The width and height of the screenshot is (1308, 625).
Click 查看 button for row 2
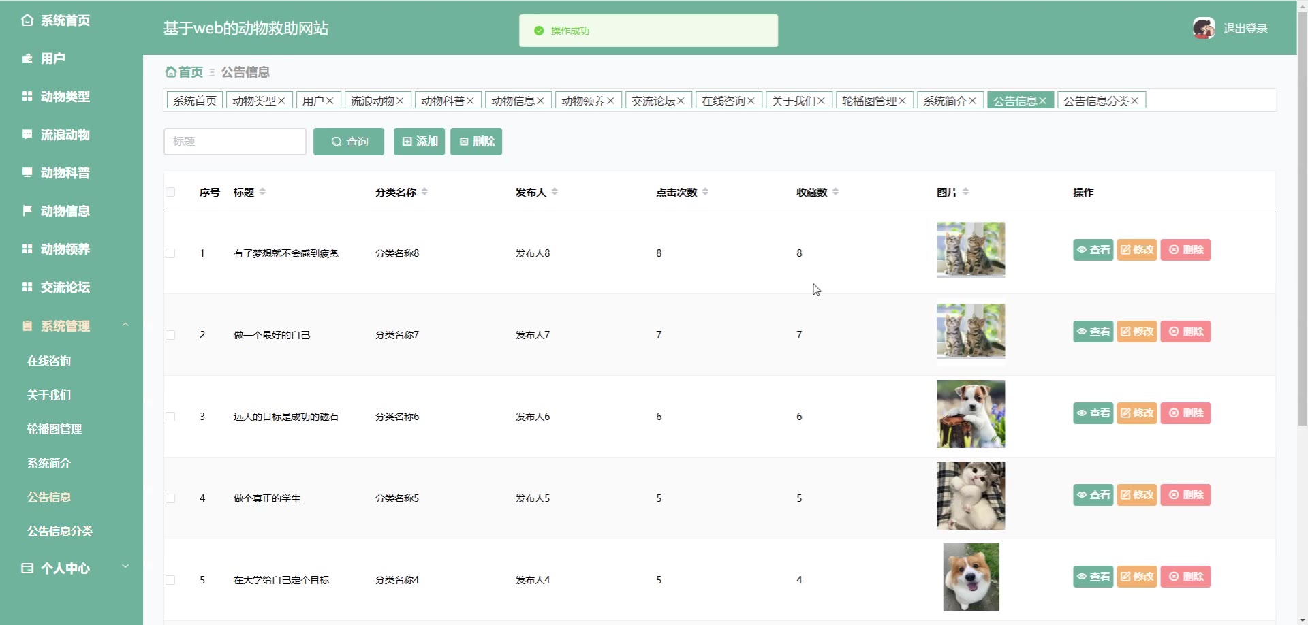(x=1093, y=332)
